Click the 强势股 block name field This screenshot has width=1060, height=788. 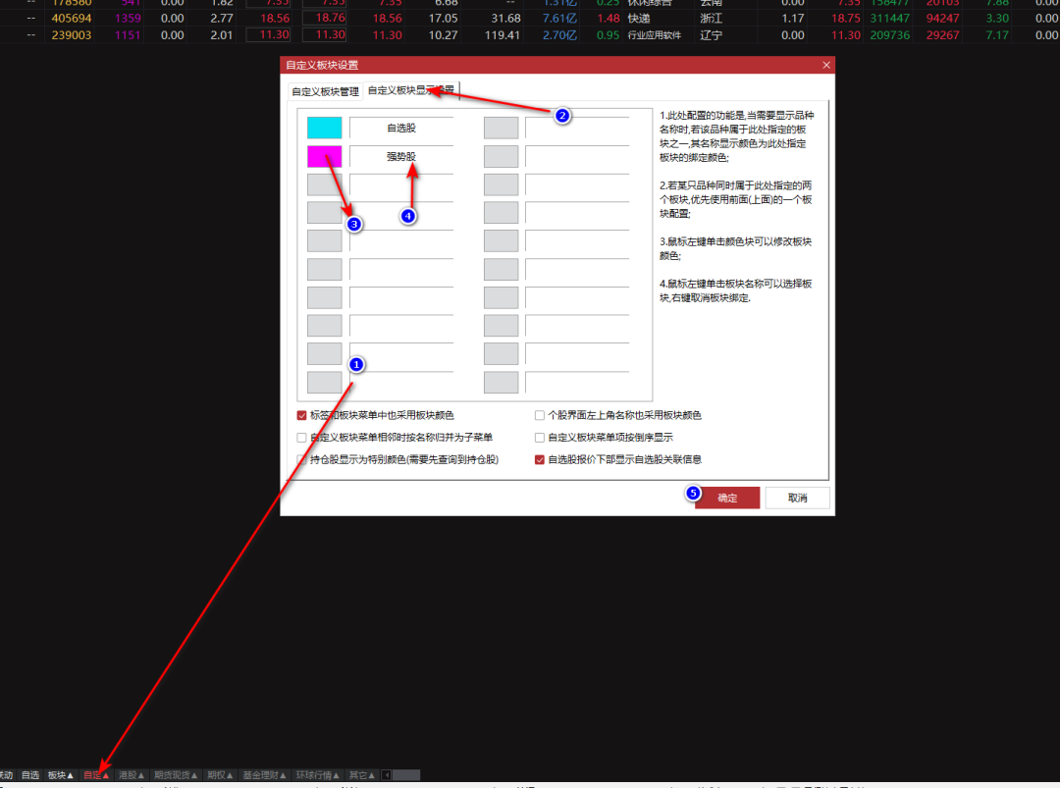tap(400, 156)
